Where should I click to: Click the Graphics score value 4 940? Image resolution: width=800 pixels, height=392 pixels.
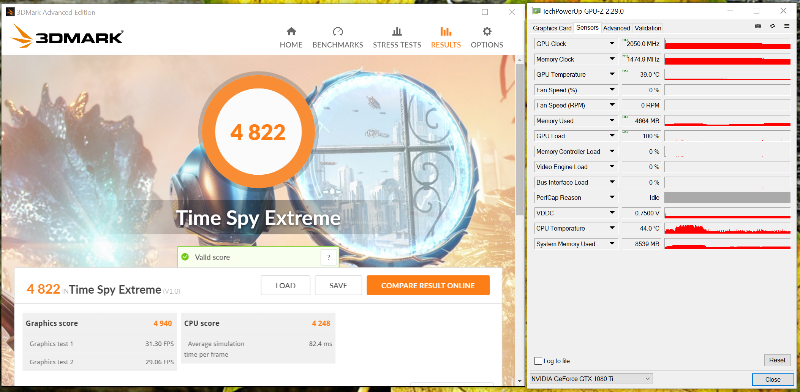click(163, 323)
